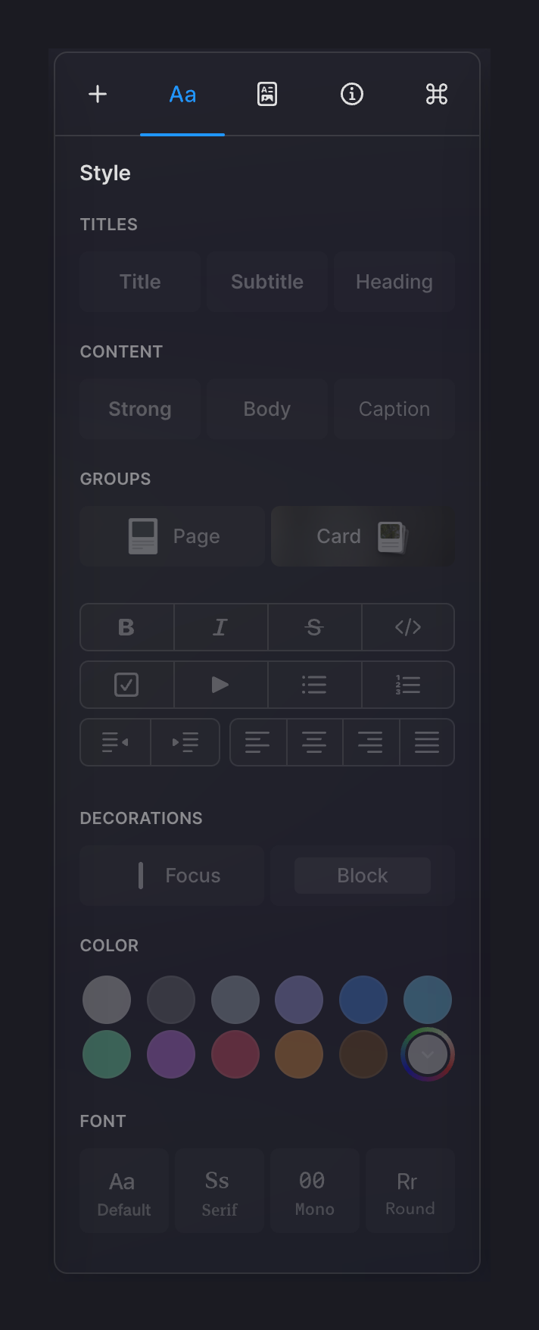Toggle strikethrough formatting
The image size is (539, 1330).
tap(314, 627)
